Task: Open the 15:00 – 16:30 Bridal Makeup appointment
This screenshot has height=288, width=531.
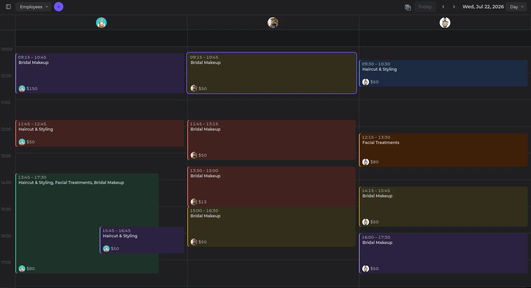Action: coord(272,227)
